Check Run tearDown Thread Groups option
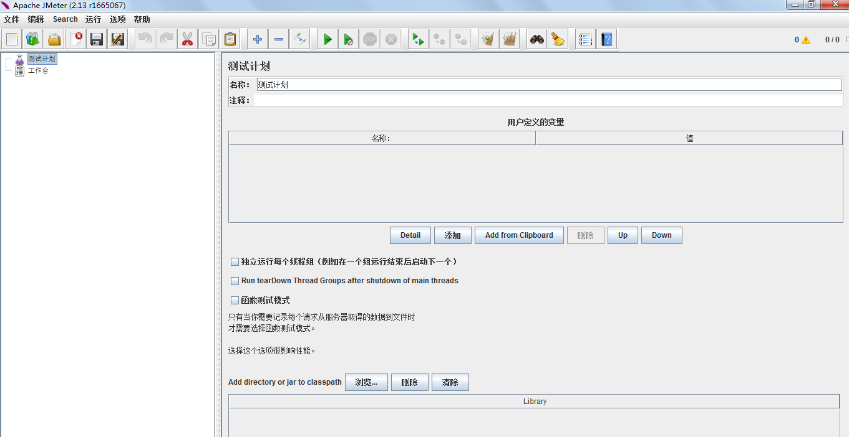The height and width of the screenshot is (437, 849). pyautogui.click(x=235, y=281)
